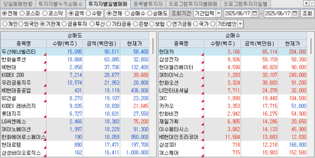
Task: Choose the 보험 investor radio button
Action: click(x=152, y=24)
